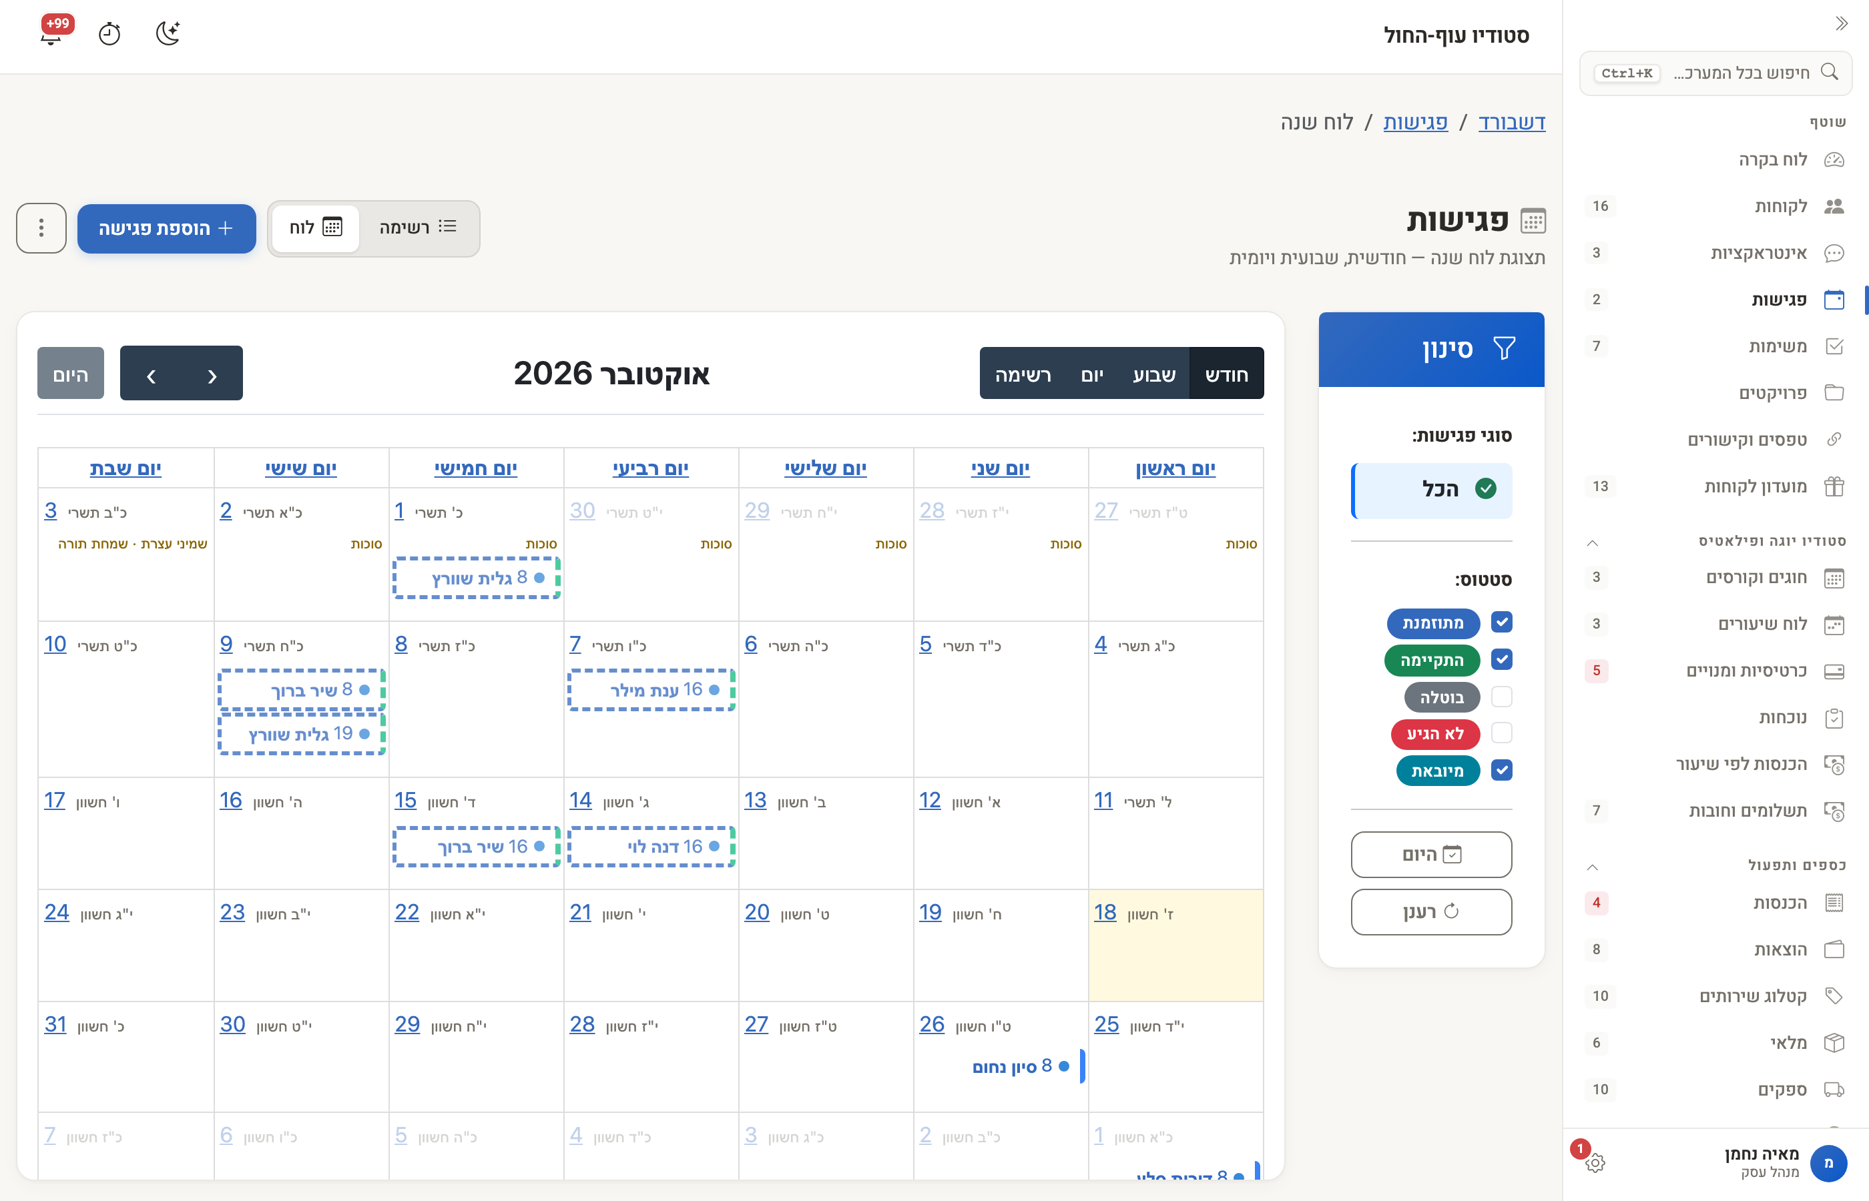This screenshot has height=1201, width=1869.
Task: Open the ענת מילר event on day 7
Action: (x=651, y=689)
